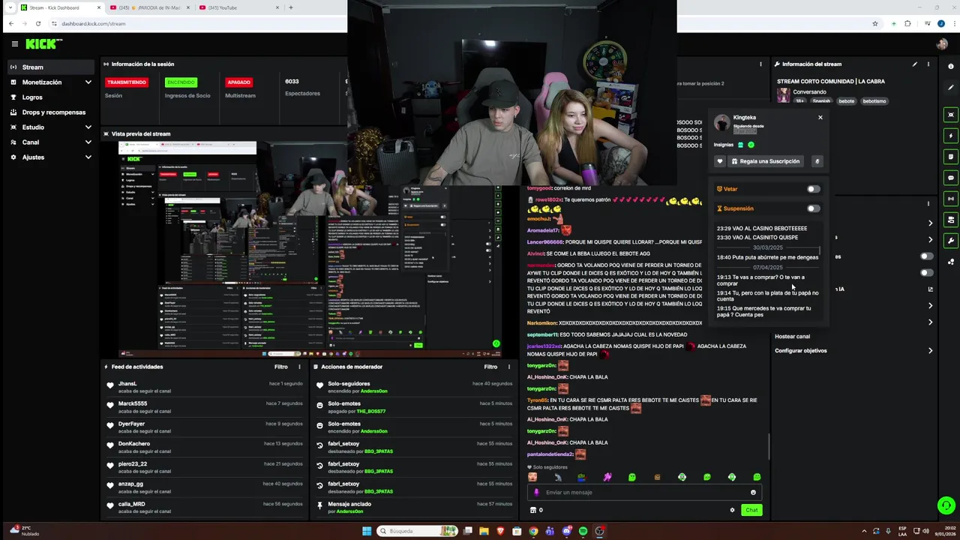Click the Windows Start button

[367, 531]
